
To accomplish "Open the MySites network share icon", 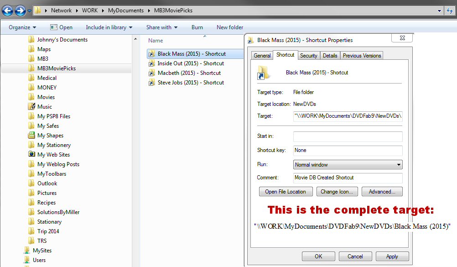I will point(27,251).
